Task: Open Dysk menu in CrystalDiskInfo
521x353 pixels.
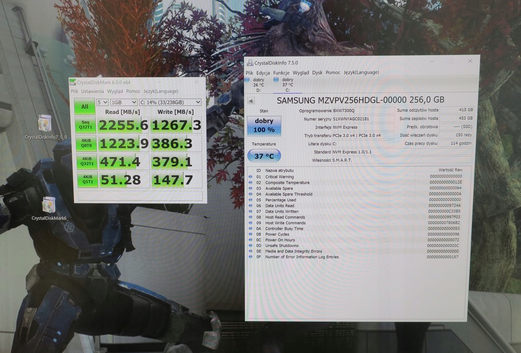Action: pyautogui.click(x=317, y=72)
